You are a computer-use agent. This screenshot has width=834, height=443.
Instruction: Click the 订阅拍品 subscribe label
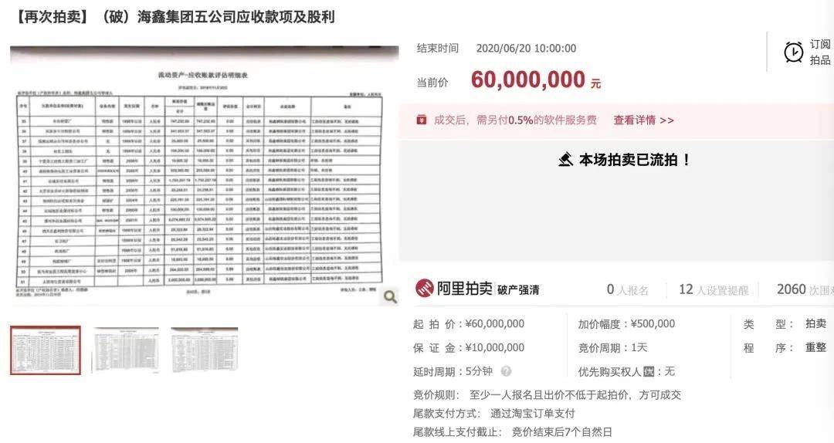click(x=821, y=52)
